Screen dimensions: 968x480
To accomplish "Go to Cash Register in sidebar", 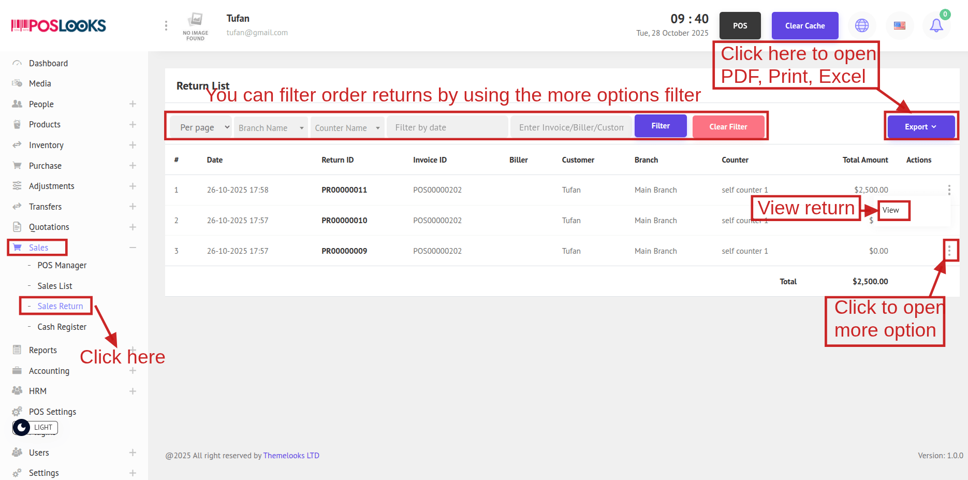I will [62, 327].
